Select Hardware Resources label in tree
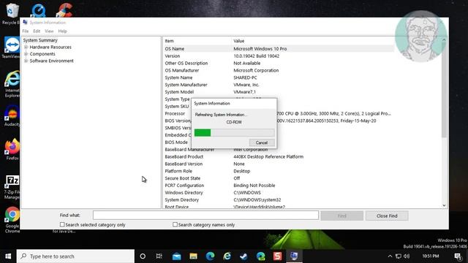The height and width of the screenshot is (263, 468). point(50,47)
